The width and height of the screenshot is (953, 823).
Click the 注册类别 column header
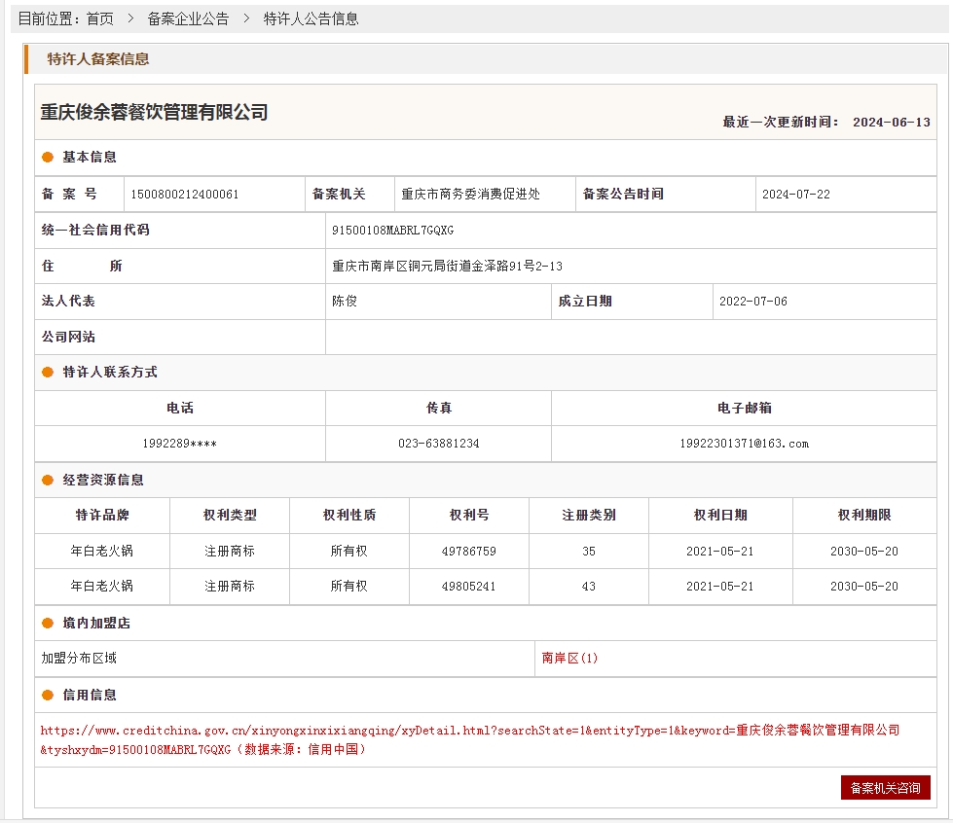tap(589, 515)
